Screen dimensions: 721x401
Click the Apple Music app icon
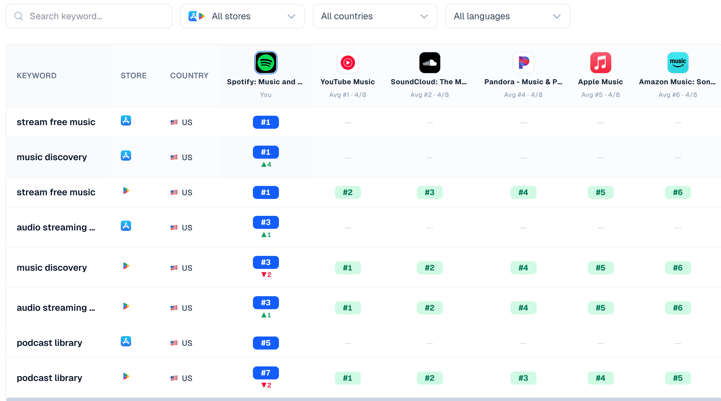click(x=600, y=63)
